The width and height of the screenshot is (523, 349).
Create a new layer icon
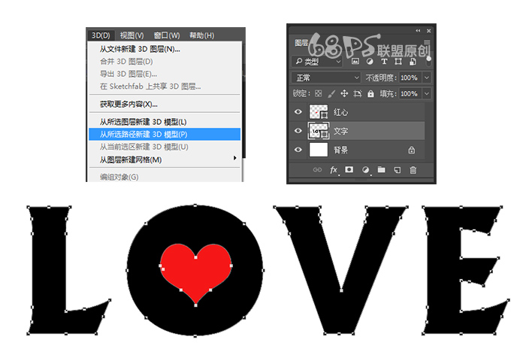click(x=397, y=170)
